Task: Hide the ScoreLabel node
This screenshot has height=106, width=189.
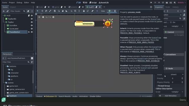Action: point(32,29)
